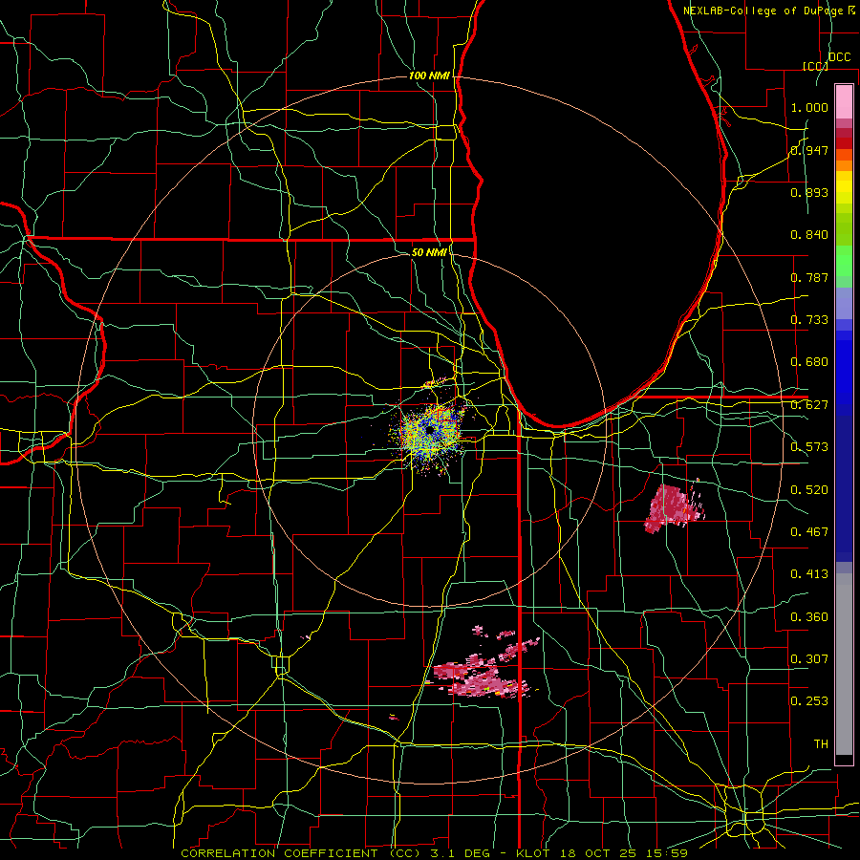Click the DCC label above the legend
The height and width of the screenshot is (860, 860).
839,57
